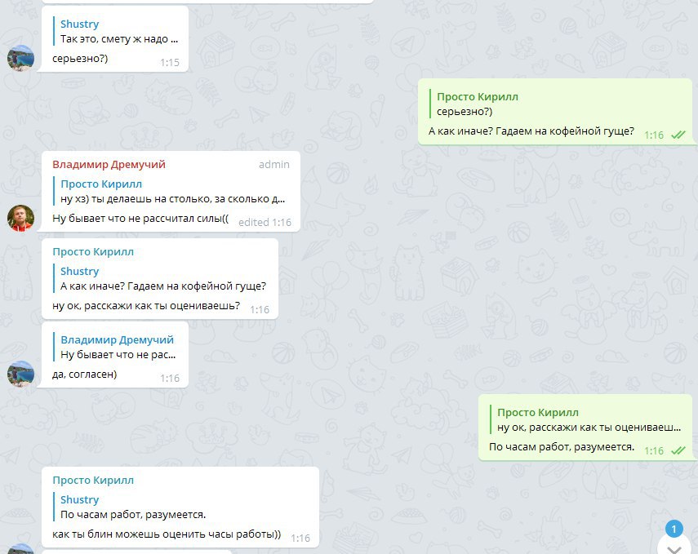Select message 'как ты блин можешь оценить часы работы))'
Screen dimensions: 698x554
pyautogui.click(x=167, y=534)
